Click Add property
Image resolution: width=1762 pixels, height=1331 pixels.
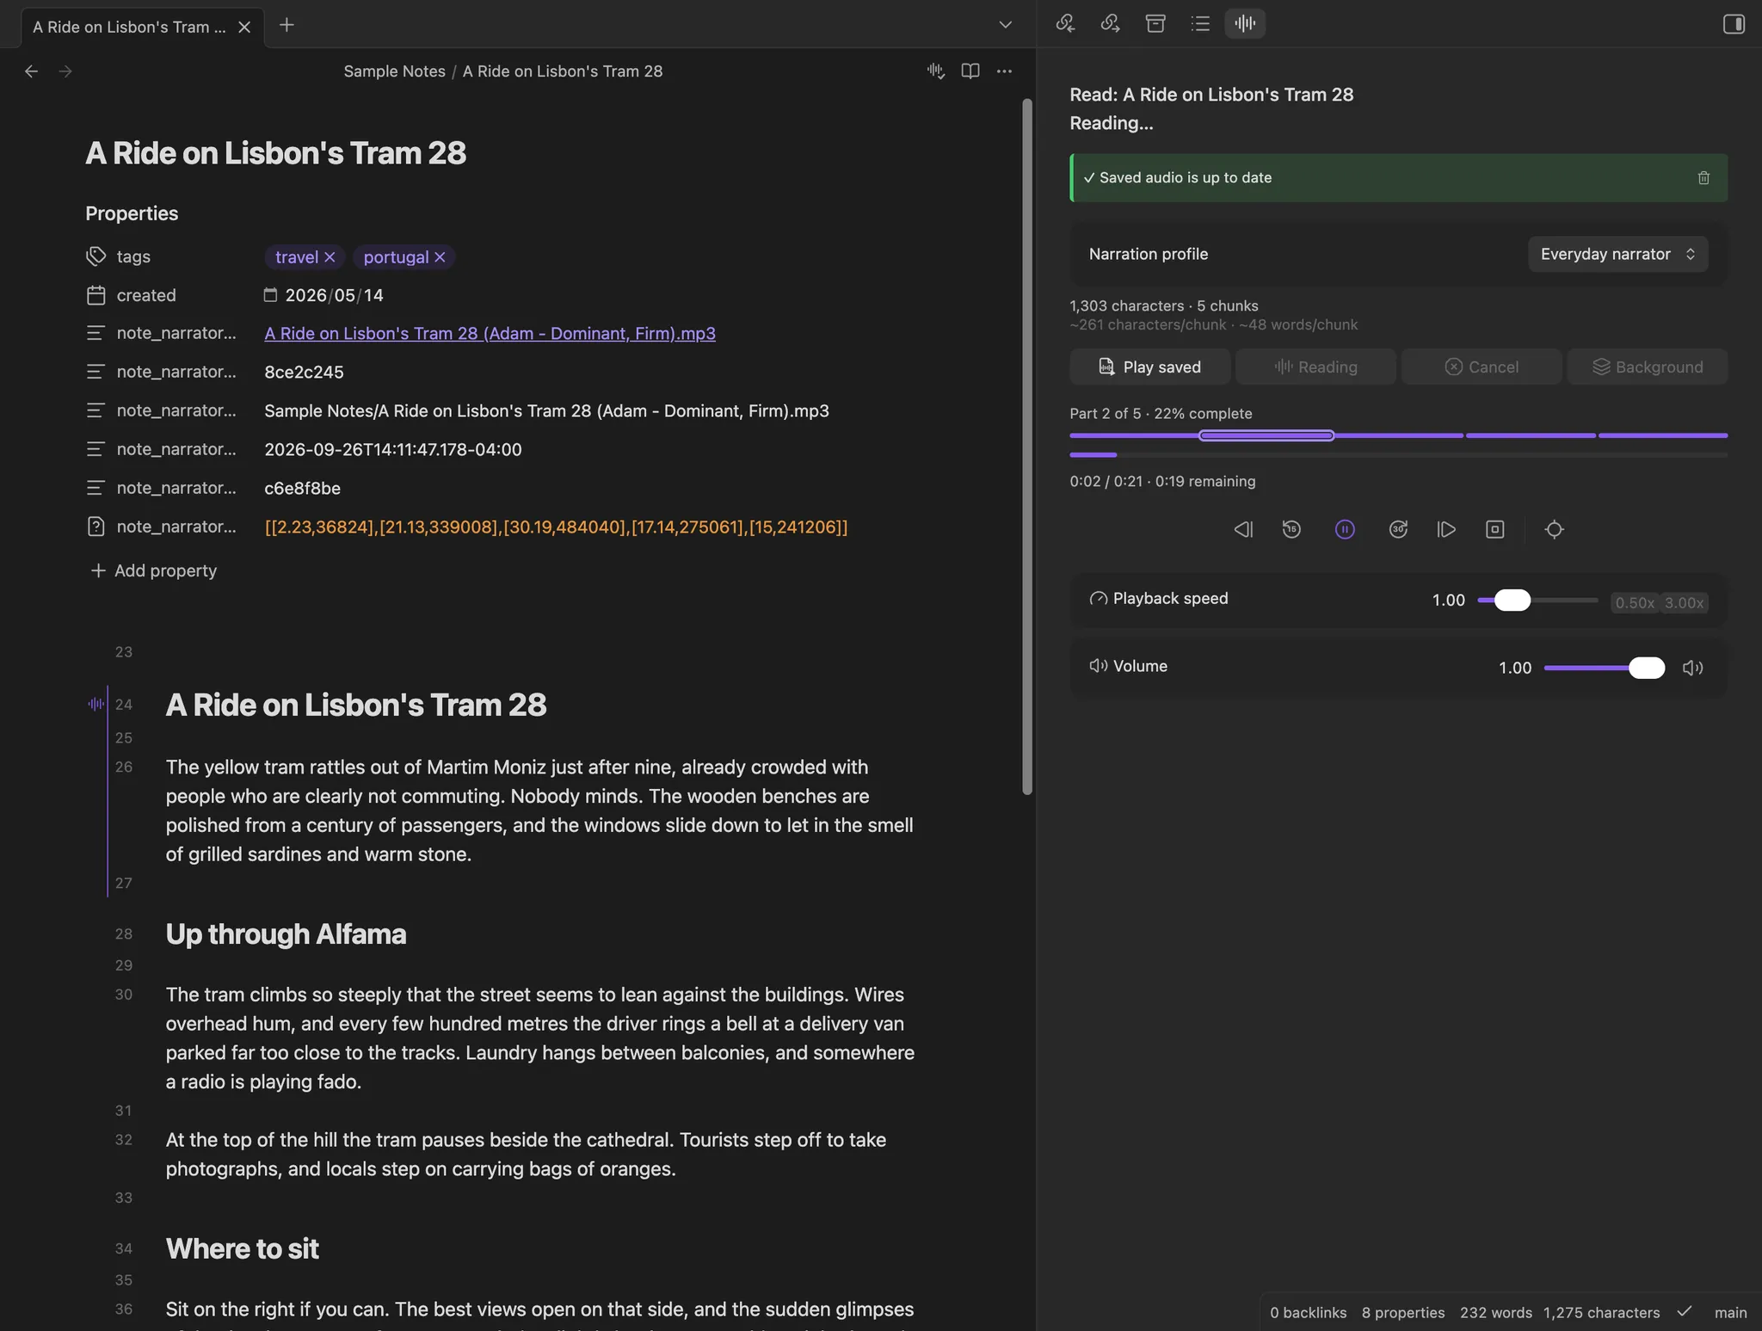(153, 571)
